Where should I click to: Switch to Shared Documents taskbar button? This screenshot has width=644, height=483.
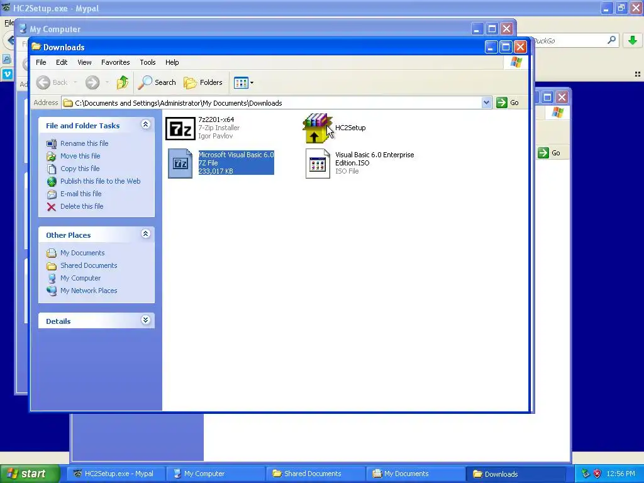[316, 474]
